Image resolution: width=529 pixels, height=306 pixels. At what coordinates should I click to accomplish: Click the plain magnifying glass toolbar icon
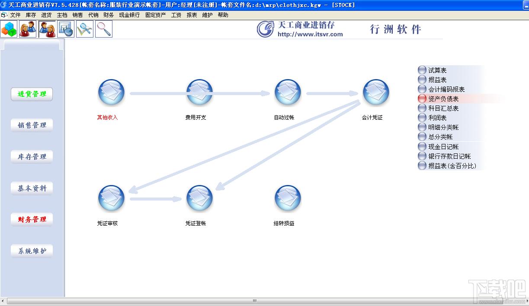(x=104, y=29)
